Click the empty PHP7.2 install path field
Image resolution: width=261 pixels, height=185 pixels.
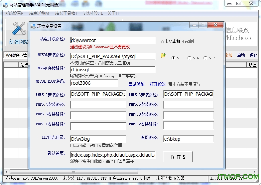coord(189,125)
